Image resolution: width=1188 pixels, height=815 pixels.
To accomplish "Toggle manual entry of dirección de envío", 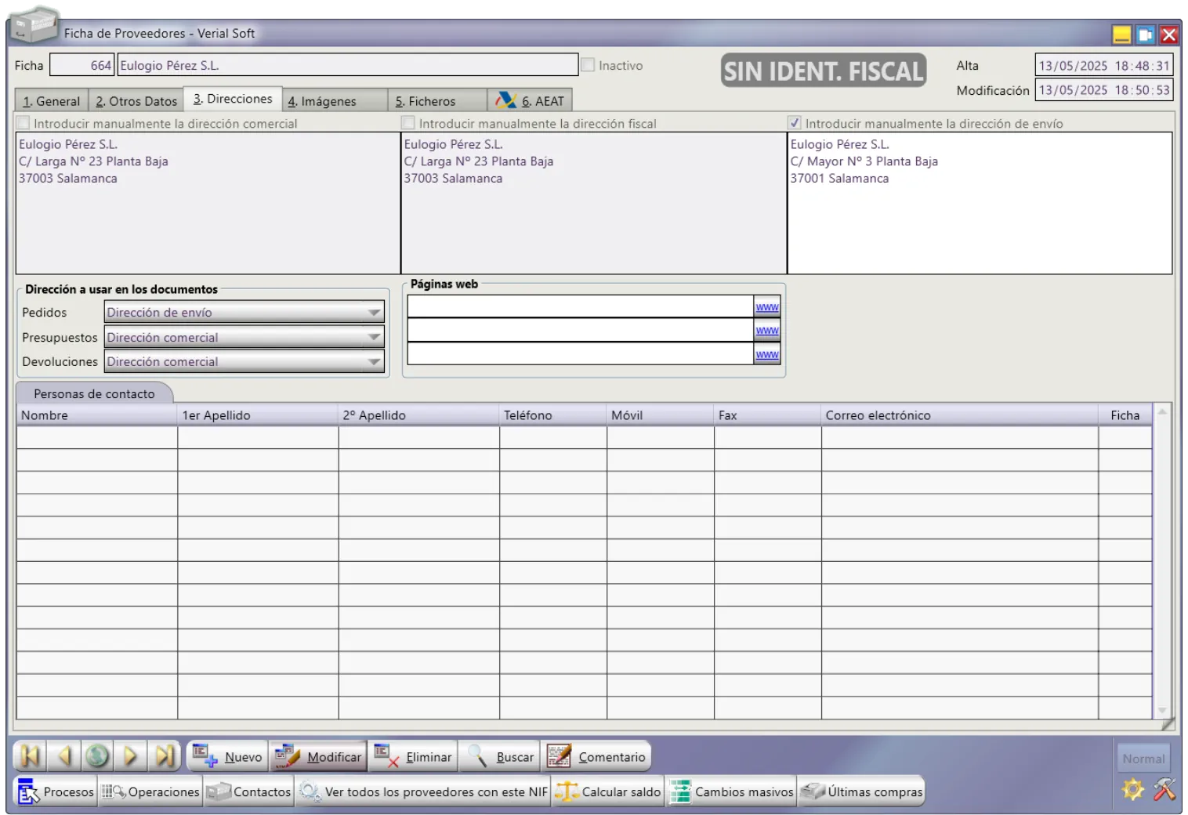I will 795,123.
